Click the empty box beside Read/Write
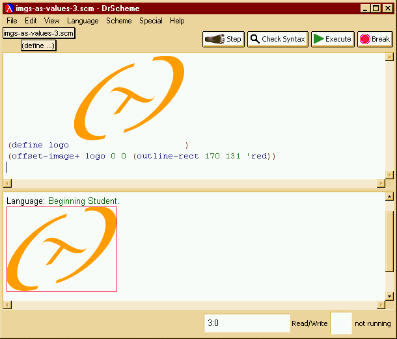 tap(341, 323)
